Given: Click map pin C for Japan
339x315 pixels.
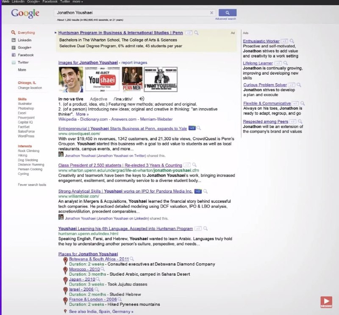Looking at the screenshot, I should pyautogui.click(x=65, y=281).
